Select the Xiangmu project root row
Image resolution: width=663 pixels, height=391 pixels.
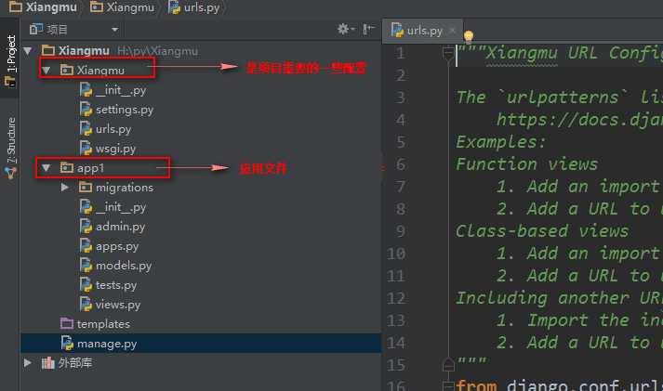tap(201, 51)
